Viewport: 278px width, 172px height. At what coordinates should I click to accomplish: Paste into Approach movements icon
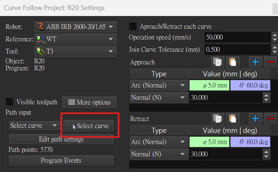233,62
